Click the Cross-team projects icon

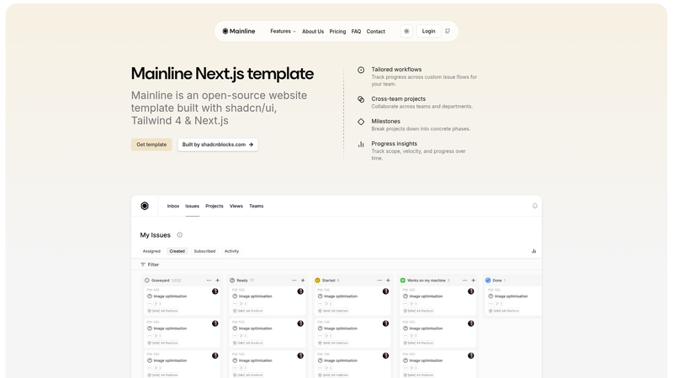click(x=361, y=99)
